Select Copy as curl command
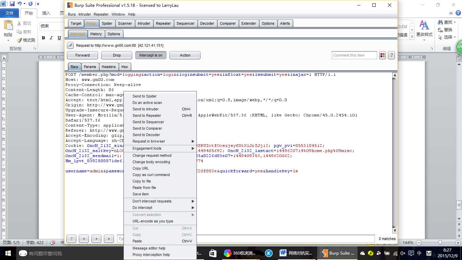 click(160, 175)
